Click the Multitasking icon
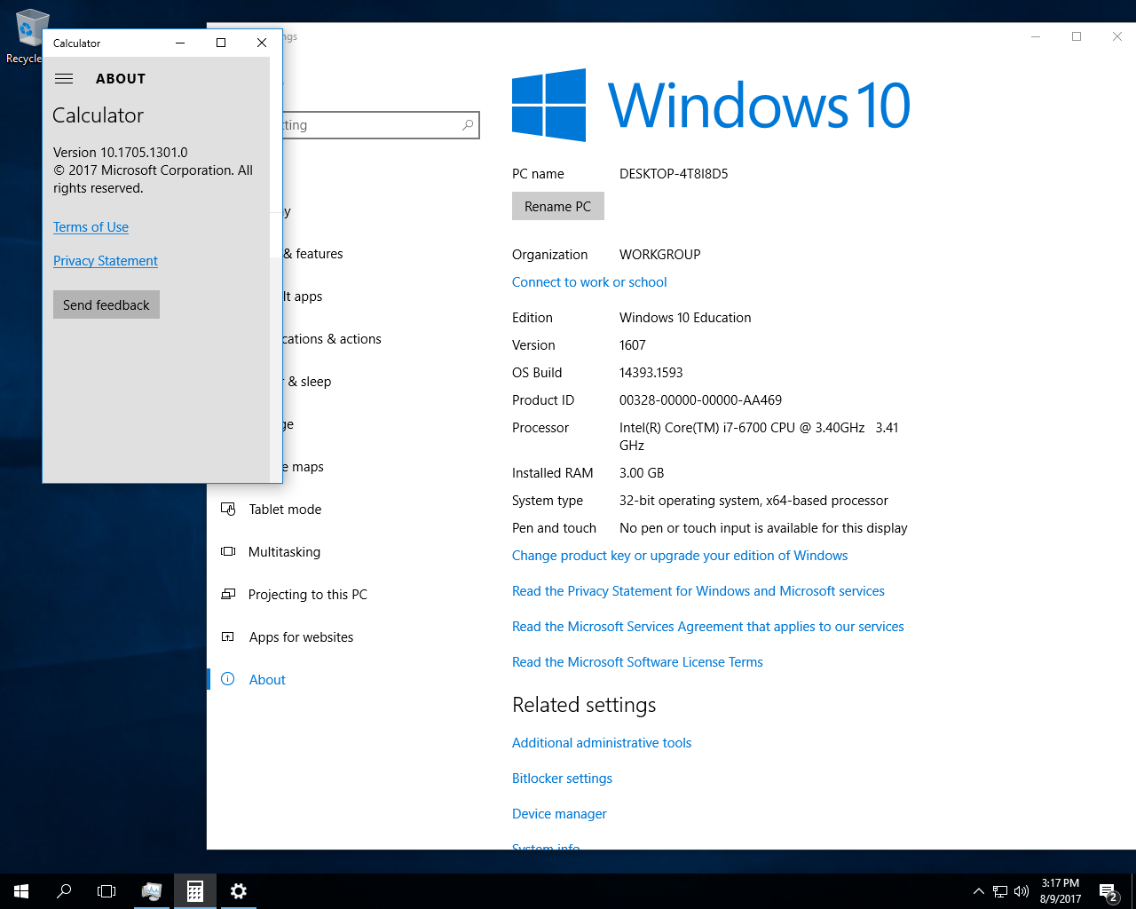This screenshot has width=1136, height=909. [x=228, y=551]
